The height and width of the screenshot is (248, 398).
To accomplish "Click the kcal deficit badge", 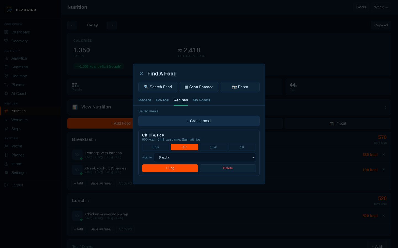I will 98,66.
